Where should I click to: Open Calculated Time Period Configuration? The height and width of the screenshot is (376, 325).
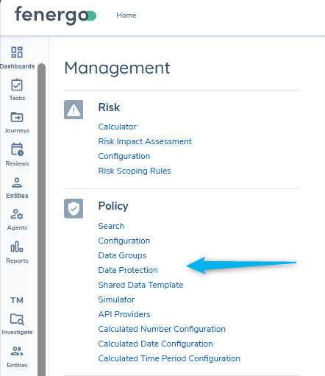[x=169, y=358]
